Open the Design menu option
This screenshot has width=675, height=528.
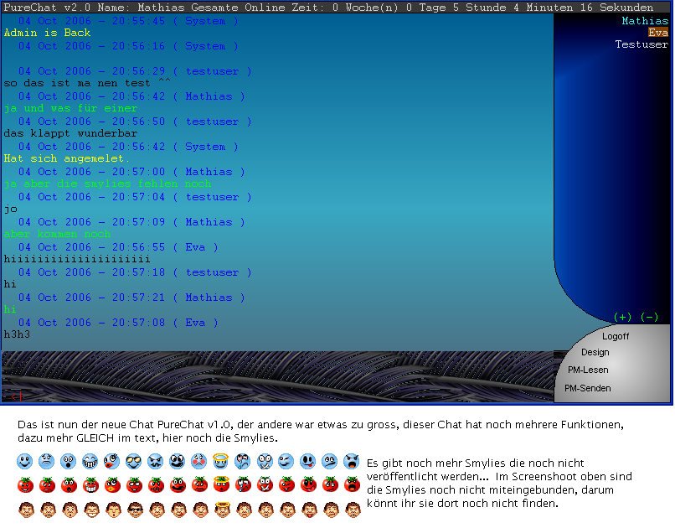(595, 352)
